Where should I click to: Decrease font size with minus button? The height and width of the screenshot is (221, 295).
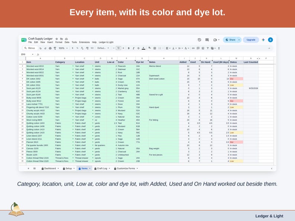(114, 48)
